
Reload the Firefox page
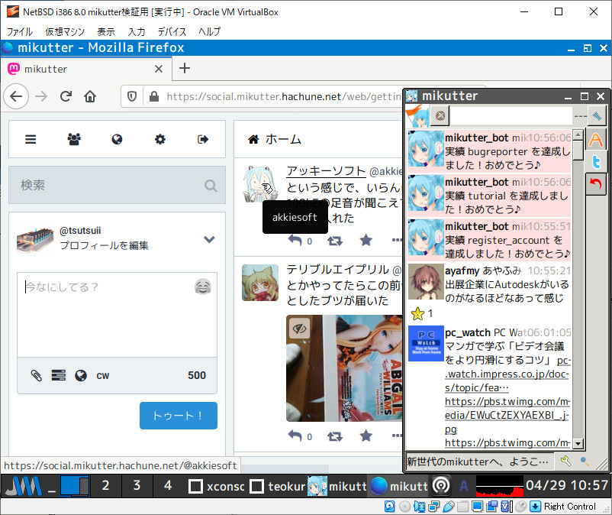tap(66, 96)
